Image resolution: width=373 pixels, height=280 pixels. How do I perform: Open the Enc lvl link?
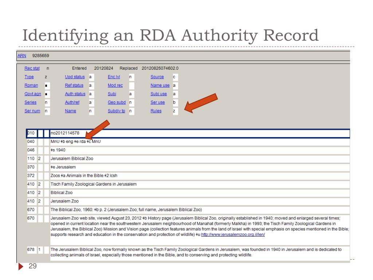pos(114,77)
